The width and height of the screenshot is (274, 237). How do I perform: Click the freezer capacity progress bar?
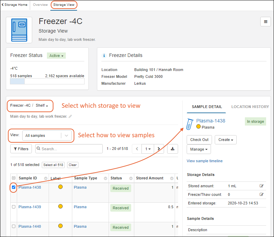pos(47,81)
